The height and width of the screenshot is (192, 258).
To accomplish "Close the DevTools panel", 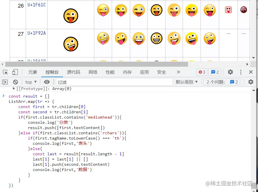I will click(x=251, y=72).
